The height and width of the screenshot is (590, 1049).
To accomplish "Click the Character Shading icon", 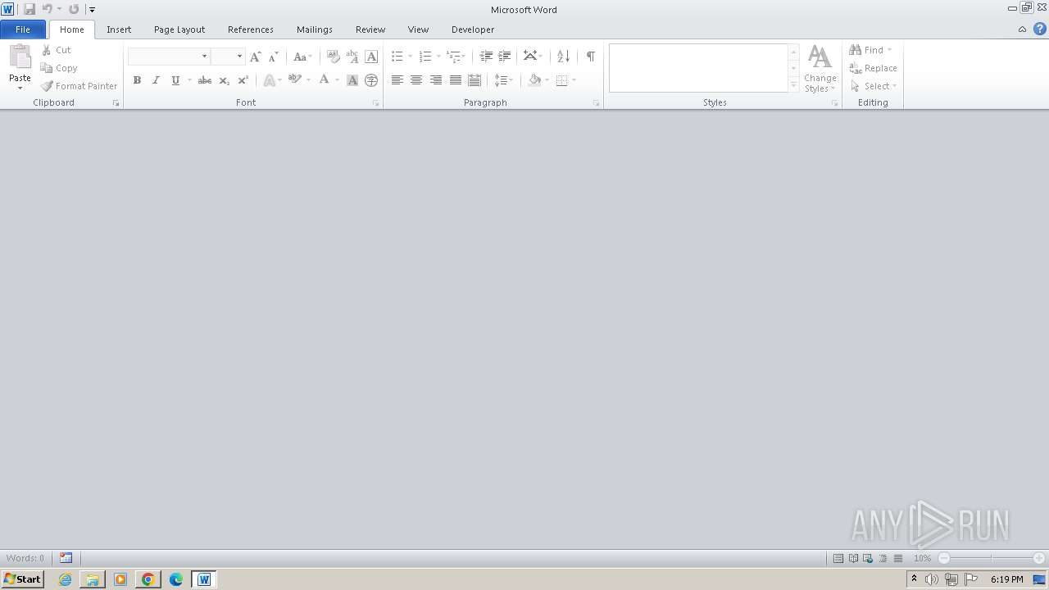I will click(352, 80).
